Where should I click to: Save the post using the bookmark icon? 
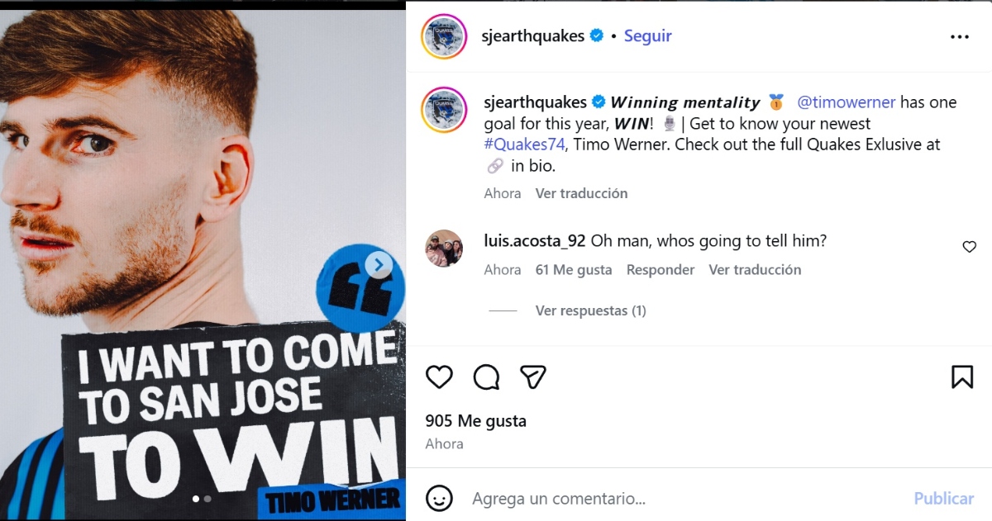(962, 377)
